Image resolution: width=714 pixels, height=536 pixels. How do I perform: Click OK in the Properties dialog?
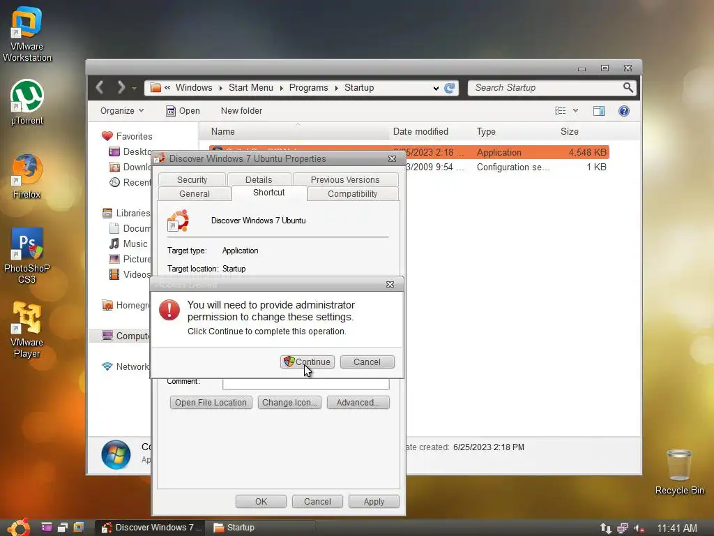(x=261, y=501)
